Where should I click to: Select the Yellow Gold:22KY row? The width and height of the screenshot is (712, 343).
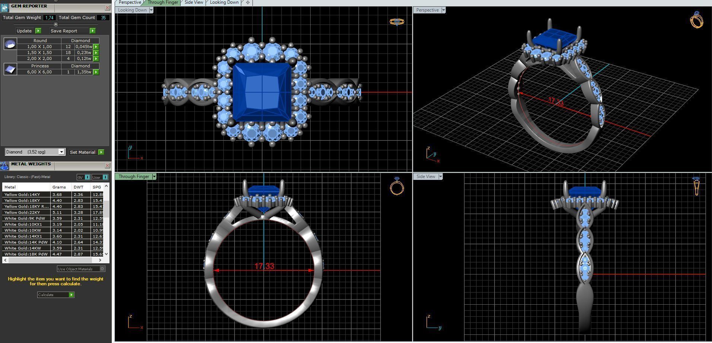point(53,212)
